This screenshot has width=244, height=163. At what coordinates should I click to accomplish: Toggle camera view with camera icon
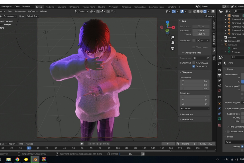(x=172, y=48)
